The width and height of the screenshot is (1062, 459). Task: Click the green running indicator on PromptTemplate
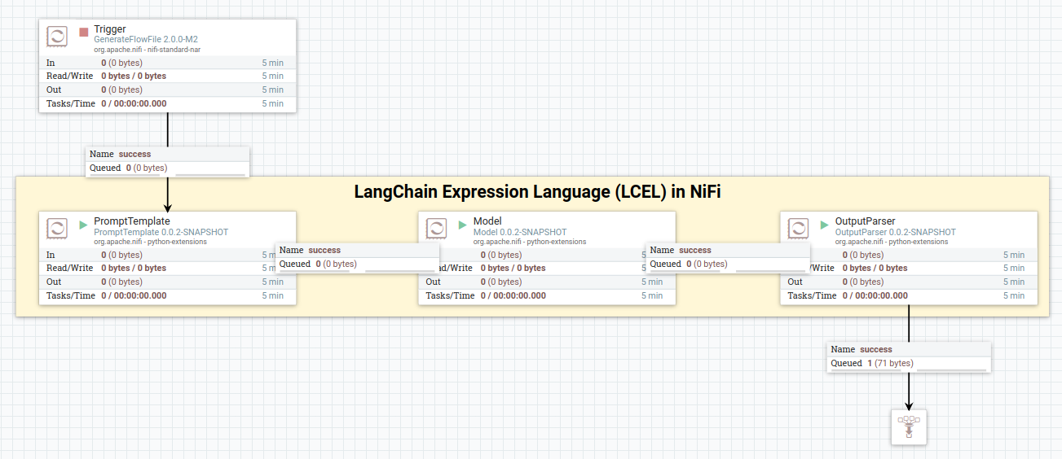pyautogui.click(x=83, y=225)
